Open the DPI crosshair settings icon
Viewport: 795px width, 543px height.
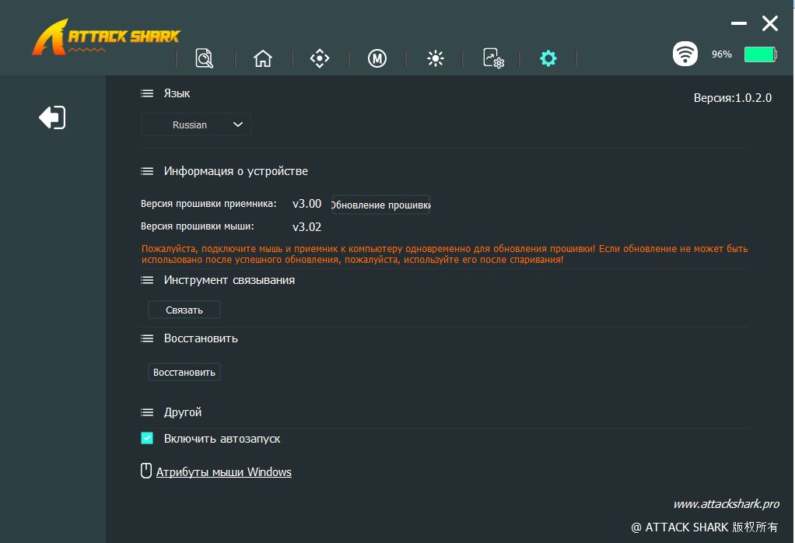[320, 58]
